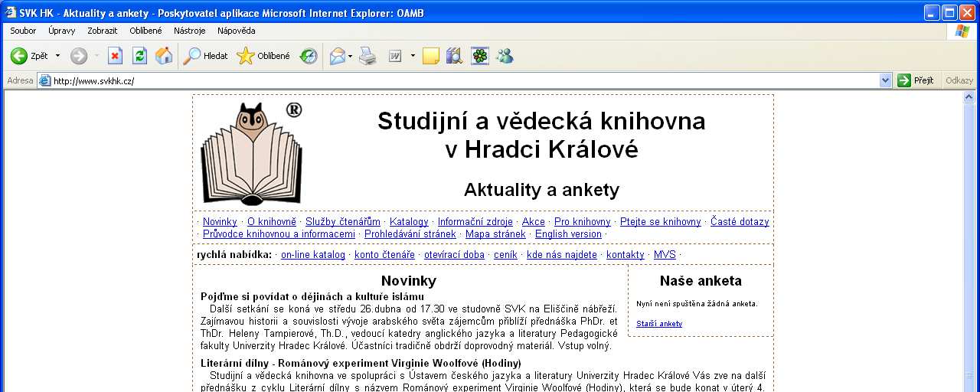The image size is (980, 392).
Task: Click 'Nyní není spuštěna žádná anketa' text
Action: tap(697, 304)
